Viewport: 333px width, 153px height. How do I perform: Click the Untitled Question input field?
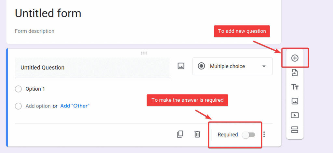click(x=92, y=68)
